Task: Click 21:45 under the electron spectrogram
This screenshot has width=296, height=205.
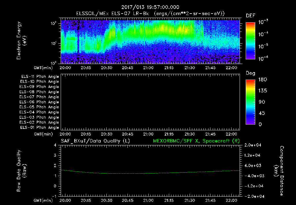Action: click(210, 68)
